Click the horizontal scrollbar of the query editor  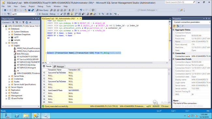point(103,63)
